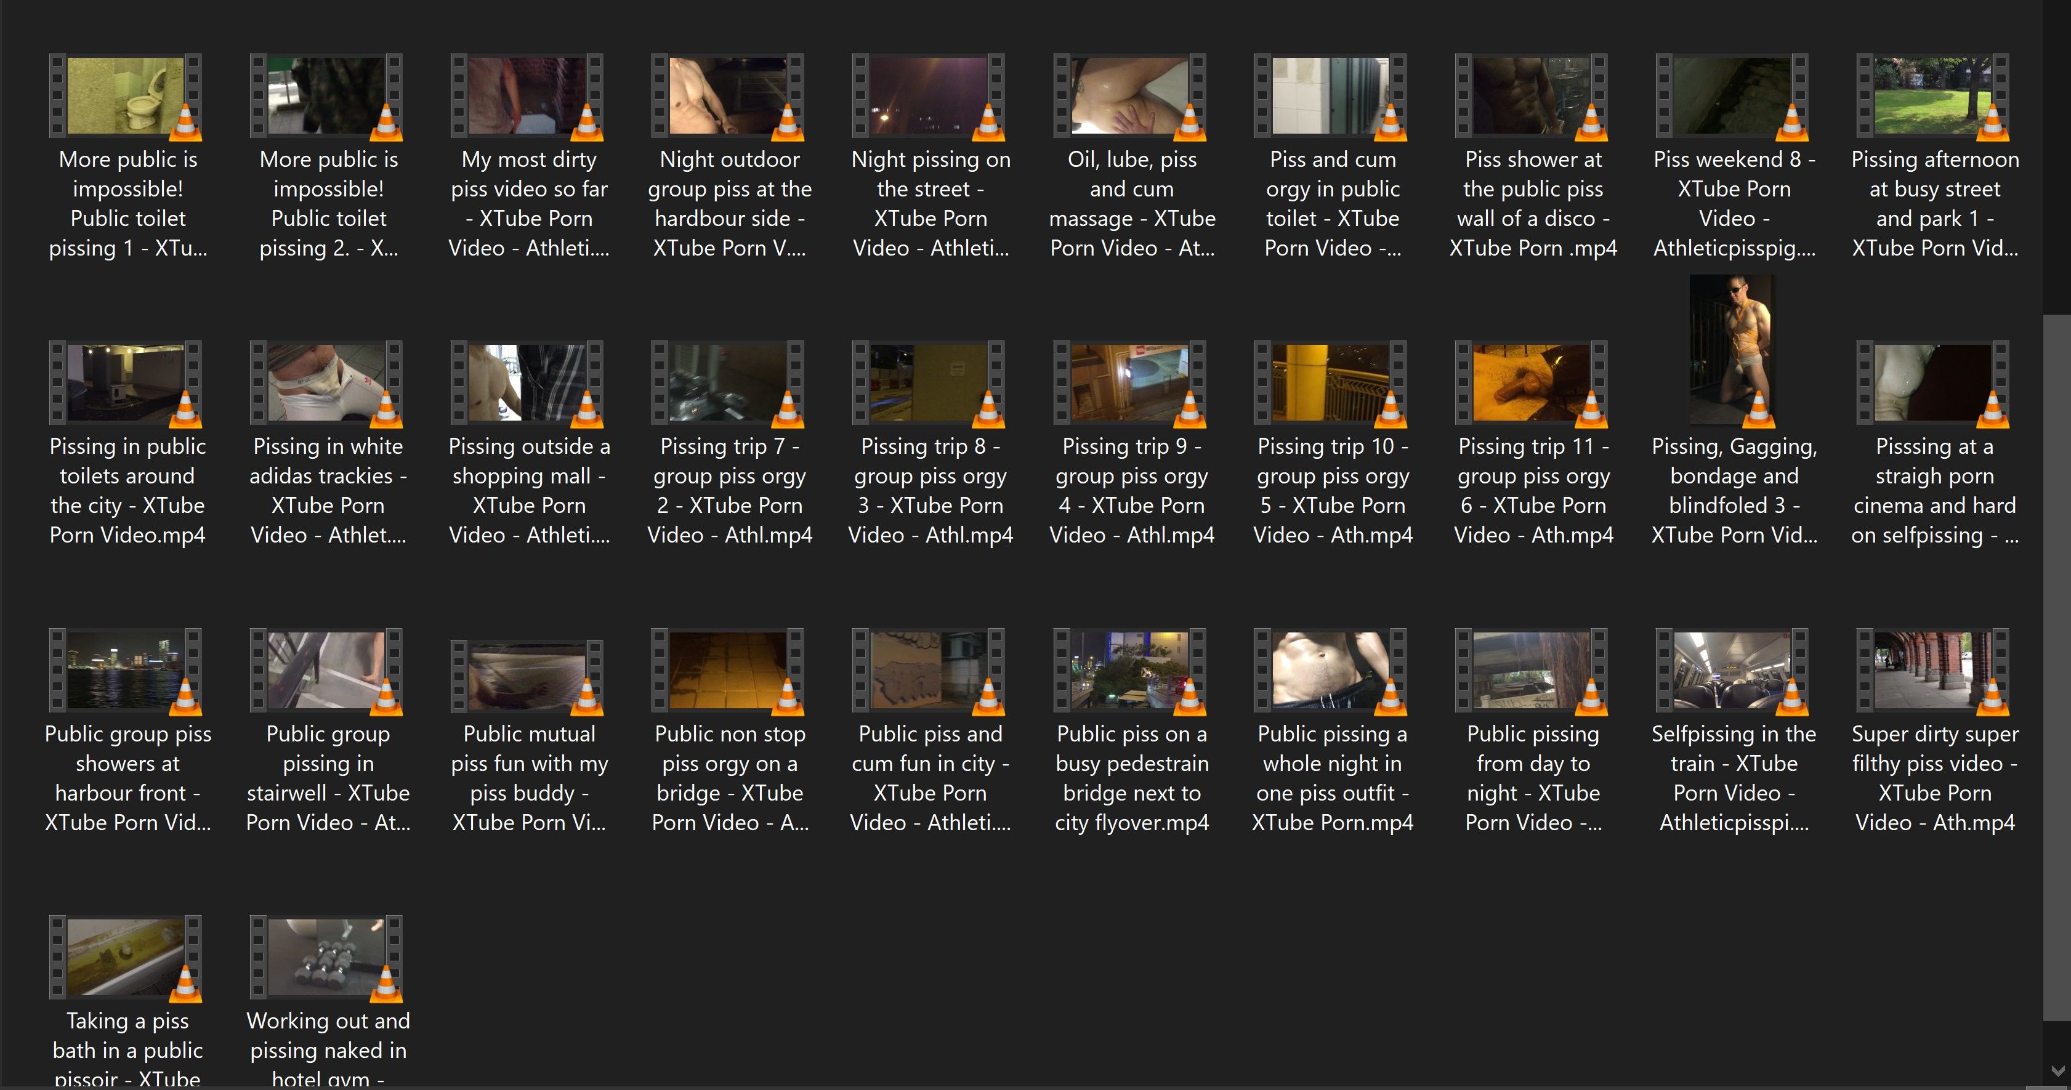Select 'Night outdoor group piss at the hardbour side' file
This screenshot has width=2071, height=1090.
coord(730,157)
